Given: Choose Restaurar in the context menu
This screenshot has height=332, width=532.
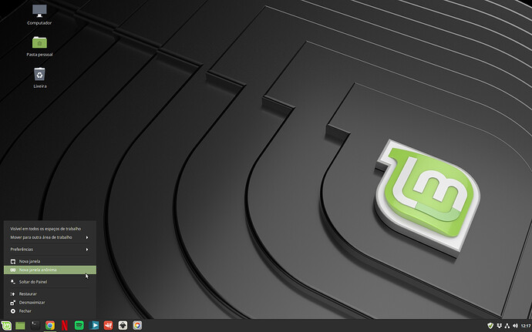Looking at the screenshot, I should pyautogui.click(x=50, y=293).
